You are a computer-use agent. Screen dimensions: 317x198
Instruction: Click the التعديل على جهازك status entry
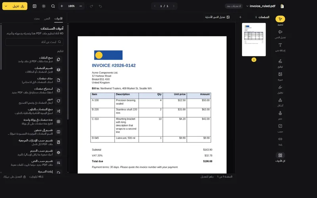point(14,177)
